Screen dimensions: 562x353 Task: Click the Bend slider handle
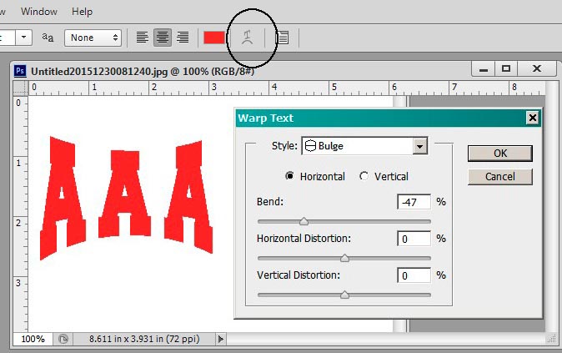(304, 221)
